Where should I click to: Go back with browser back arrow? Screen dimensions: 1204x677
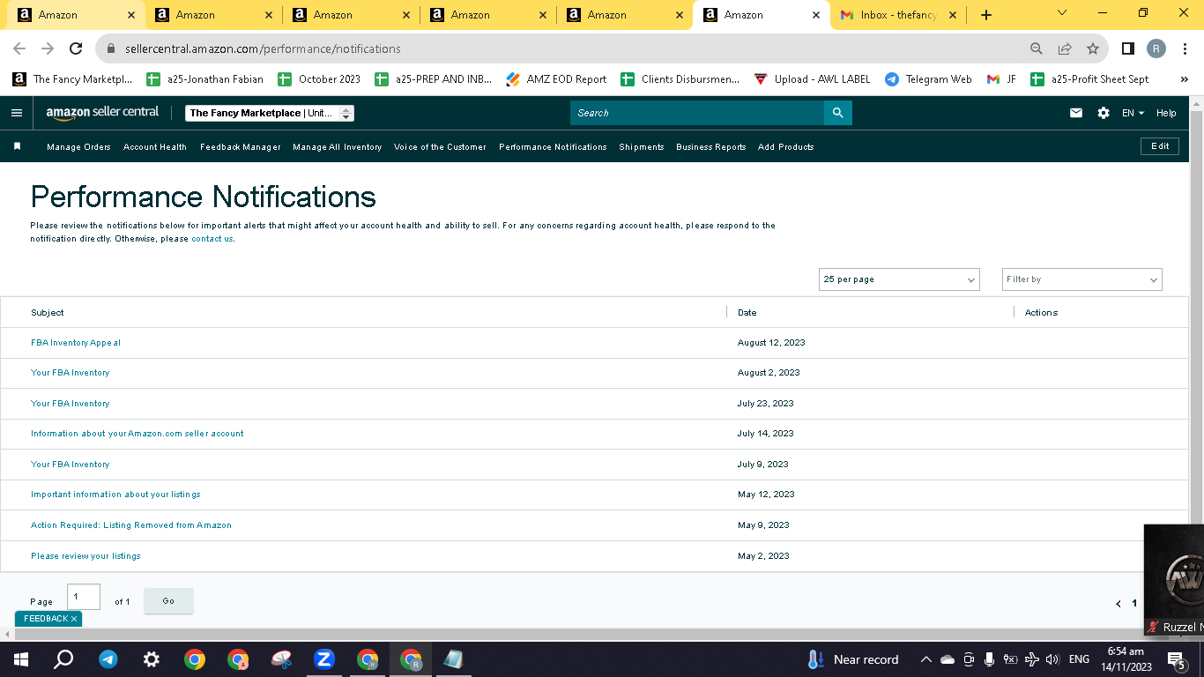(x=19, y=48)
